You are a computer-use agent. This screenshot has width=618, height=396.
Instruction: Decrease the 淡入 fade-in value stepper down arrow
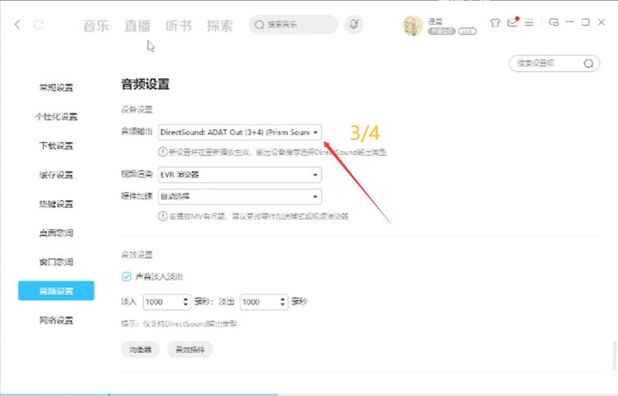pyautogui.click(x=185, y=305)
